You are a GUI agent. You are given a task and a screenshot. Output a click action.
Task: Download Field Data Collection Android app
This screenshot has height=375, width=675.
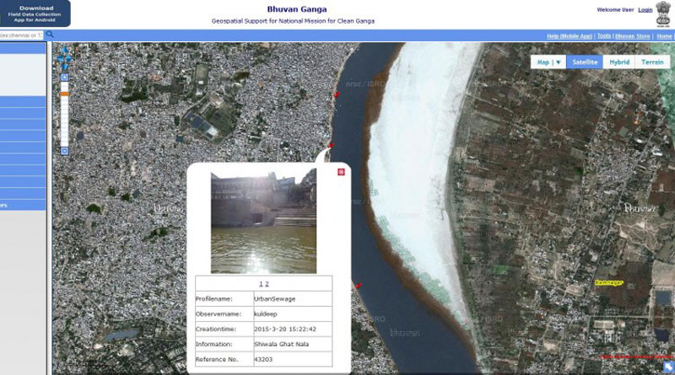click(35, 13)
